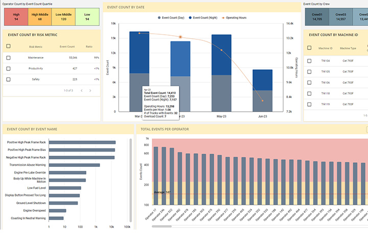Filter by Crew03 tile

tap(341, 17)
